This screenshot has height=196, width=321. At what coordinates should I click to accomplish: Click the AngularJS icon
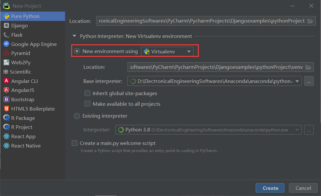[6, 90]
